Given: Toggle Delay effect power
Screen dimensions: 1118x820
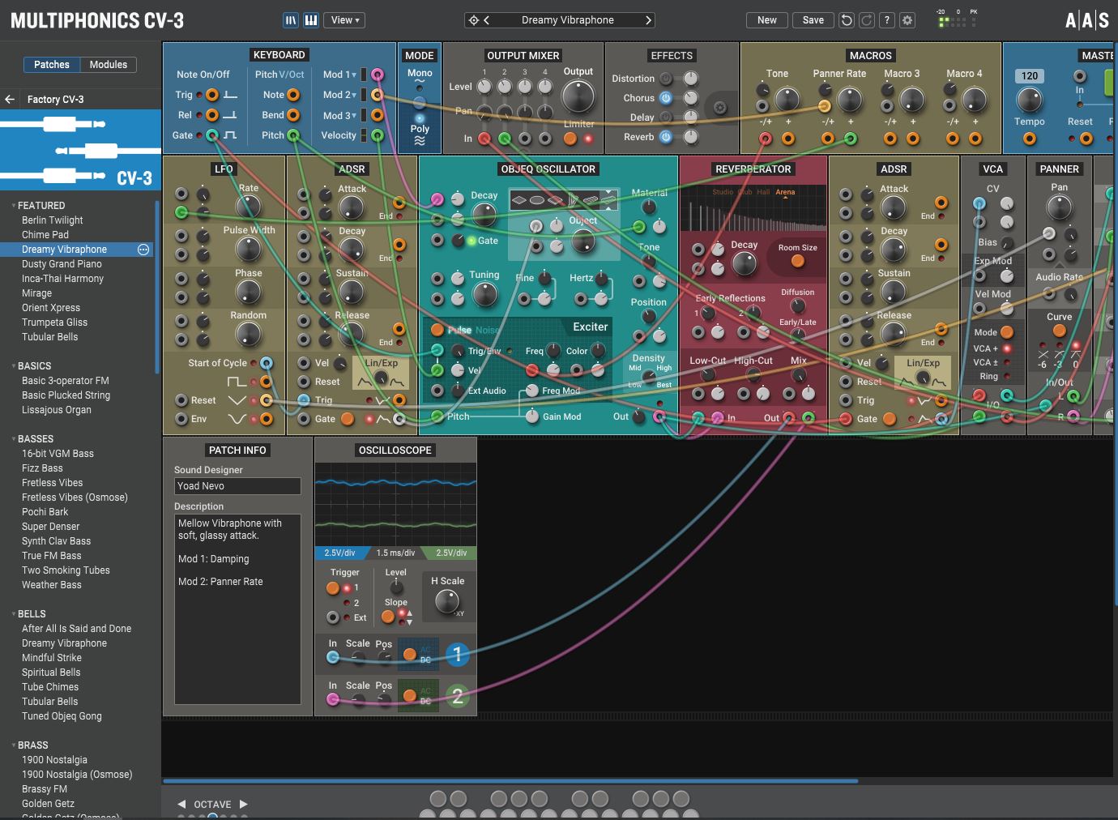Looking at the screenshot, I should pos(666,117).
